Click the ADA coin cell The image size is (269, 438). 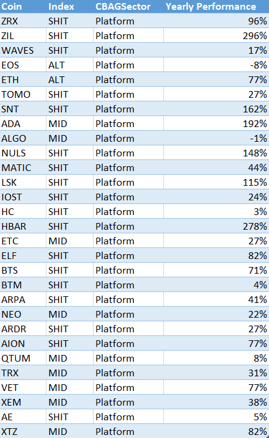(23, 124)
